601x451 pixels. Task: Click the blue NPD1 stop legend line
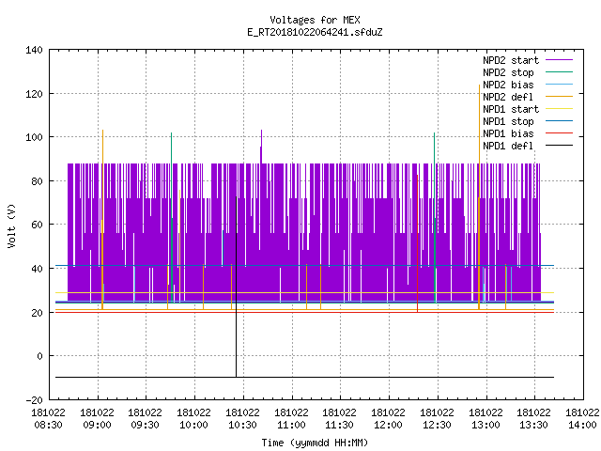(x=559, y=121)
